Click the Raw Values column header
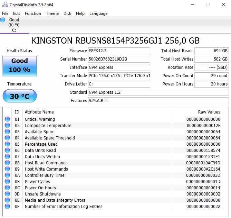Viewport: 231px width, 218px height. (209, 112)
